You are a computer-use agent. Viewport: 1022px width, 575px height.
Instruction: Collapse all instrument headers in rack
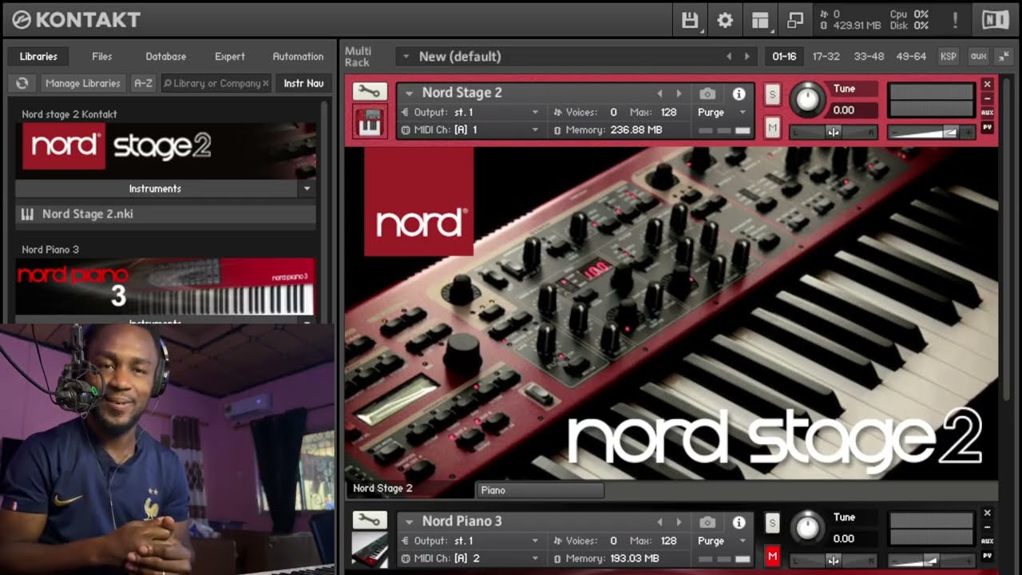(1003, 56)
